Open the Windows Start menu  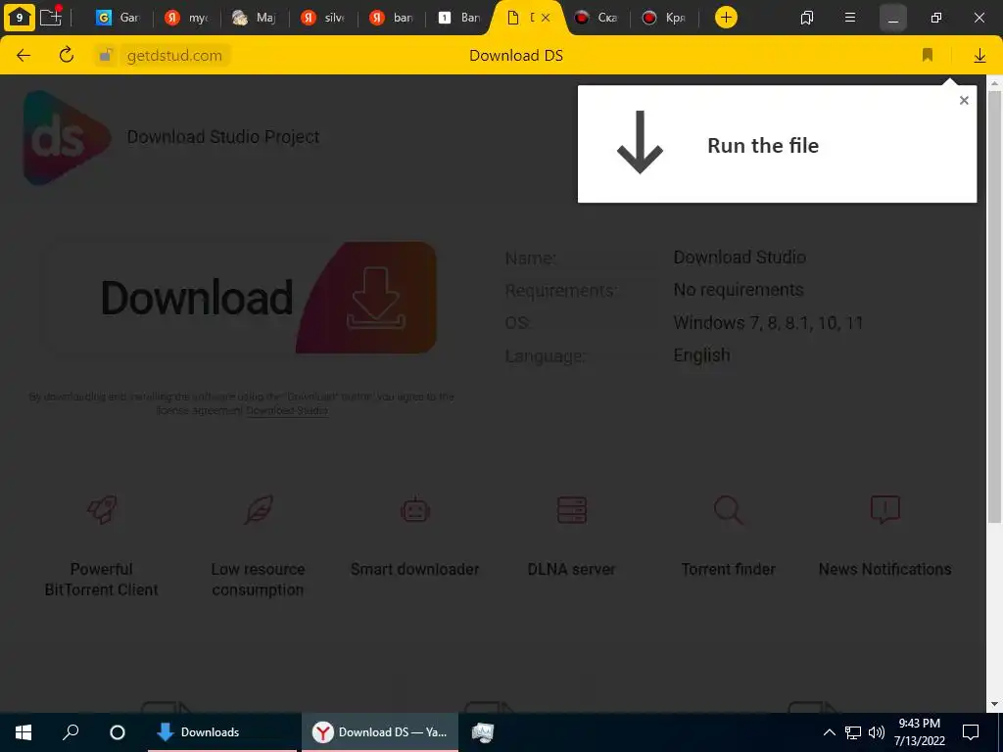pyautogui.click(x=24, y=732)
